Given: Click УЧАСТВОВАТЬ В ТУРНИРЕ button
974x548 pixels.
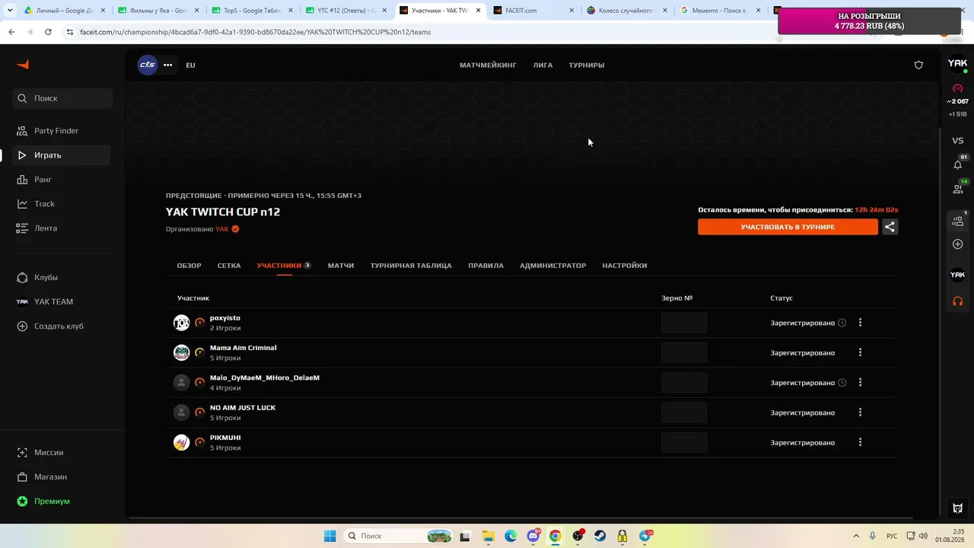Looking at the screenshot, I should point(788,227).
